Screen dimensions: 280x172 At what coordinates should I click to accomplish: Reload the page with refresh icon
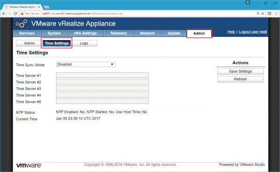(15, 14)
